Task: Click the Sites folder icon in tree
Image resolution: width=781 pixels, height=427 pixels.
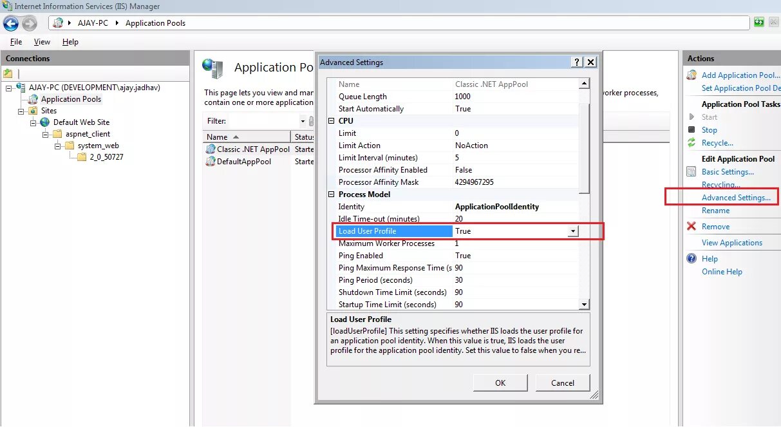Action: [x=33, y=111]
